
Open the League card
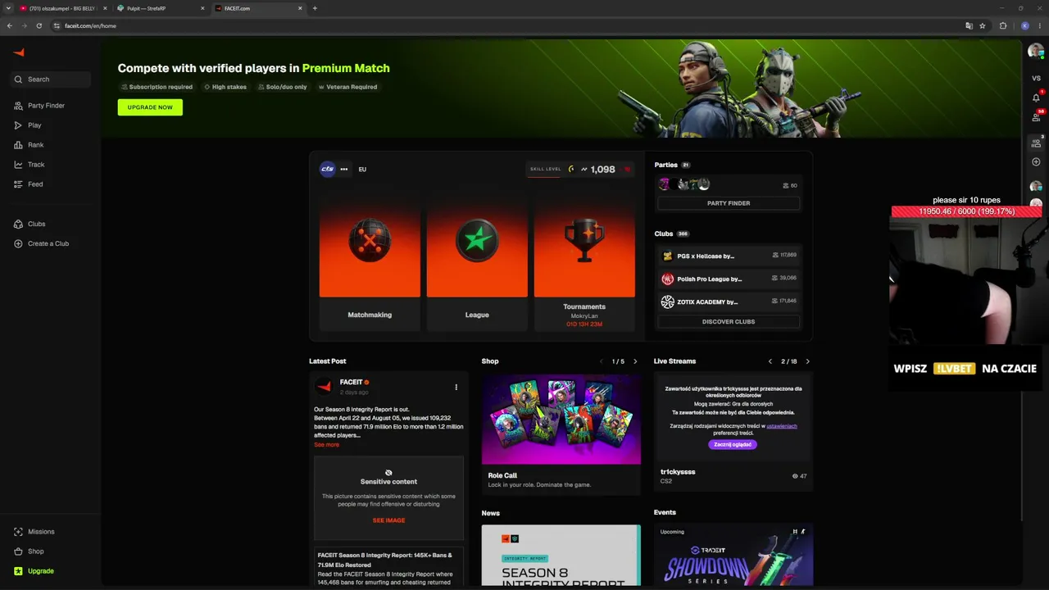pos(477,261)
